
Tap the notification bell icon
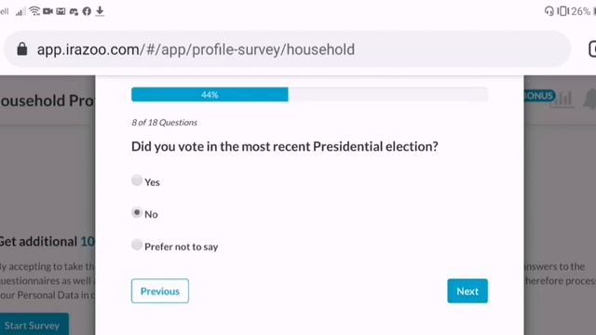589,100
